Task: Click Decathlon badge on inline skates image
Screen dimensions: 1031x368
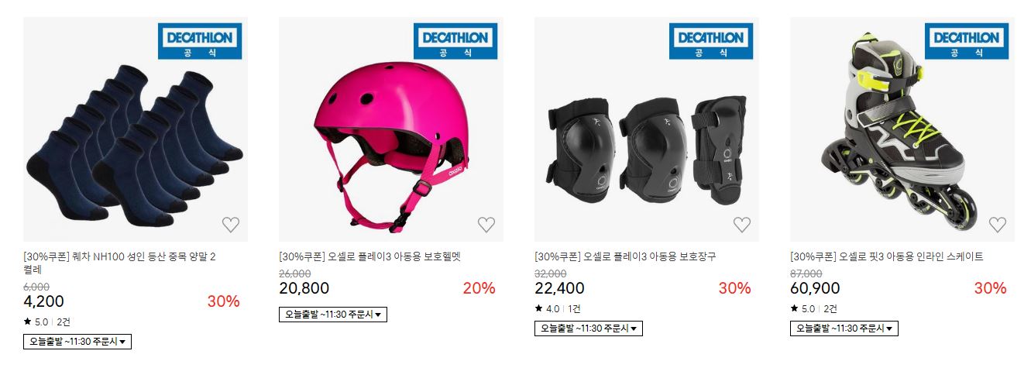Action: 967,41
